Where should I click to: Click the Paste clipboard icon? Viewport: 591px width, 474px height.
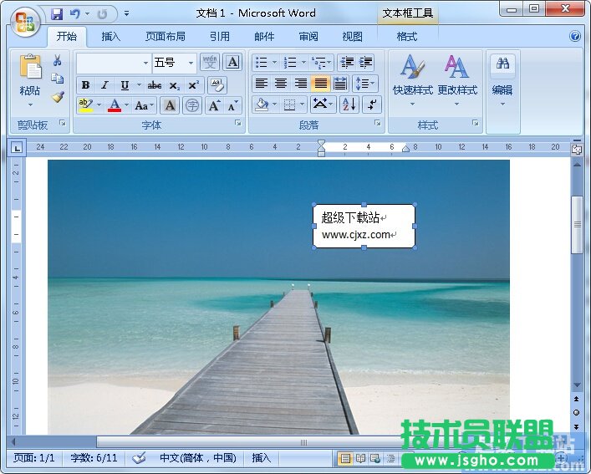coord(30,67)
